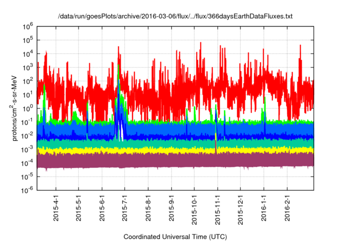Click the y-axis tick label 10^3
This screenshot has width=346, height=242.
[x=29, y=67]
